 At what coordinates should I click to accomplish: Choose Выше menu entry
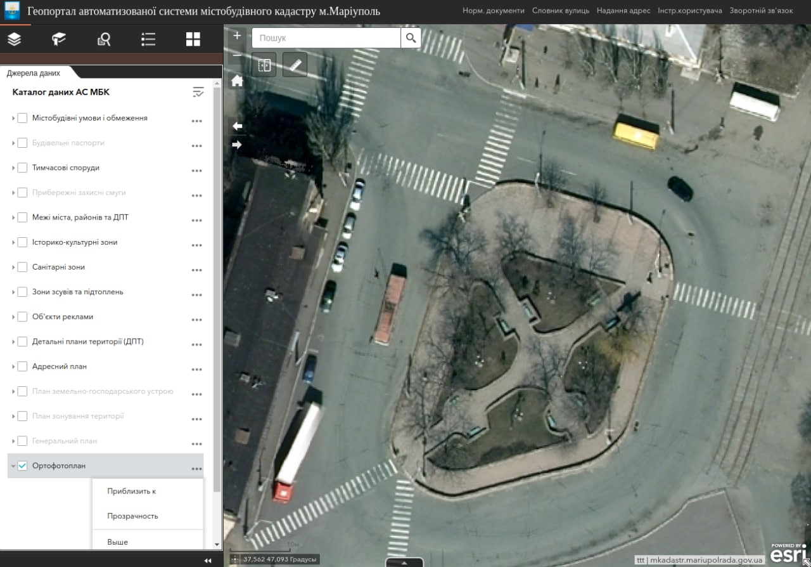click(118, 542)
